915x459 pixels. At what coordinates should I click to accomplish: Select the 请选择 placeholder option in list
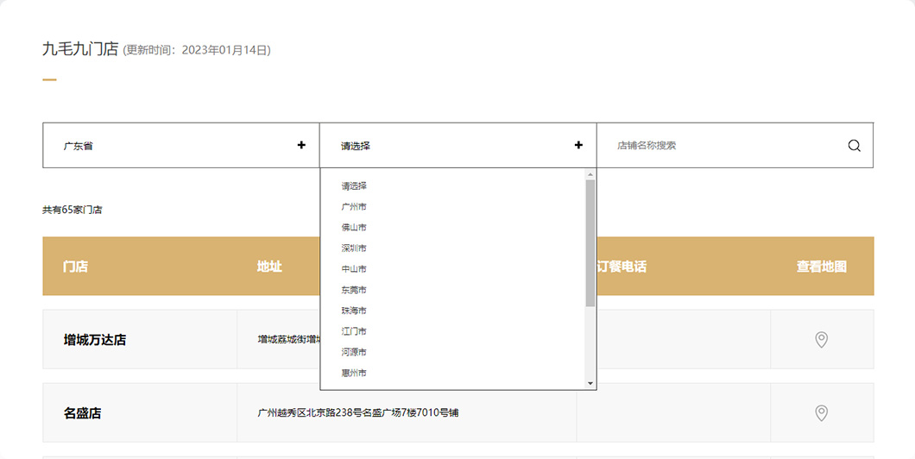pyautogui.click(x=354, y=186)
